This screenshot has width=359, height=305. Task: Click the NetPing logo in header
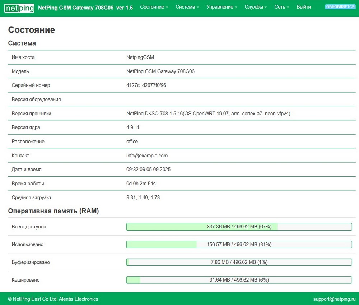click(x=19, y=8)
